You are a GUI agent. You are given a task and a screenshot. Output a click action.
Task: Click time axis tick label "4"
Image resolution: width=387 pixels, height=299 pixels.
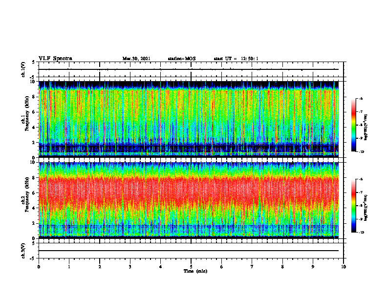tap(161, 267)
